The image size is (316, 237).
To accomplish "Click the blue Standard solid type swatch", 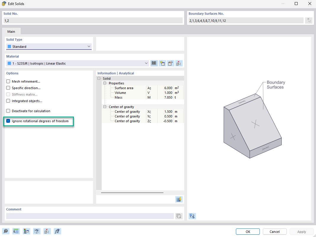I will point(9,46).
